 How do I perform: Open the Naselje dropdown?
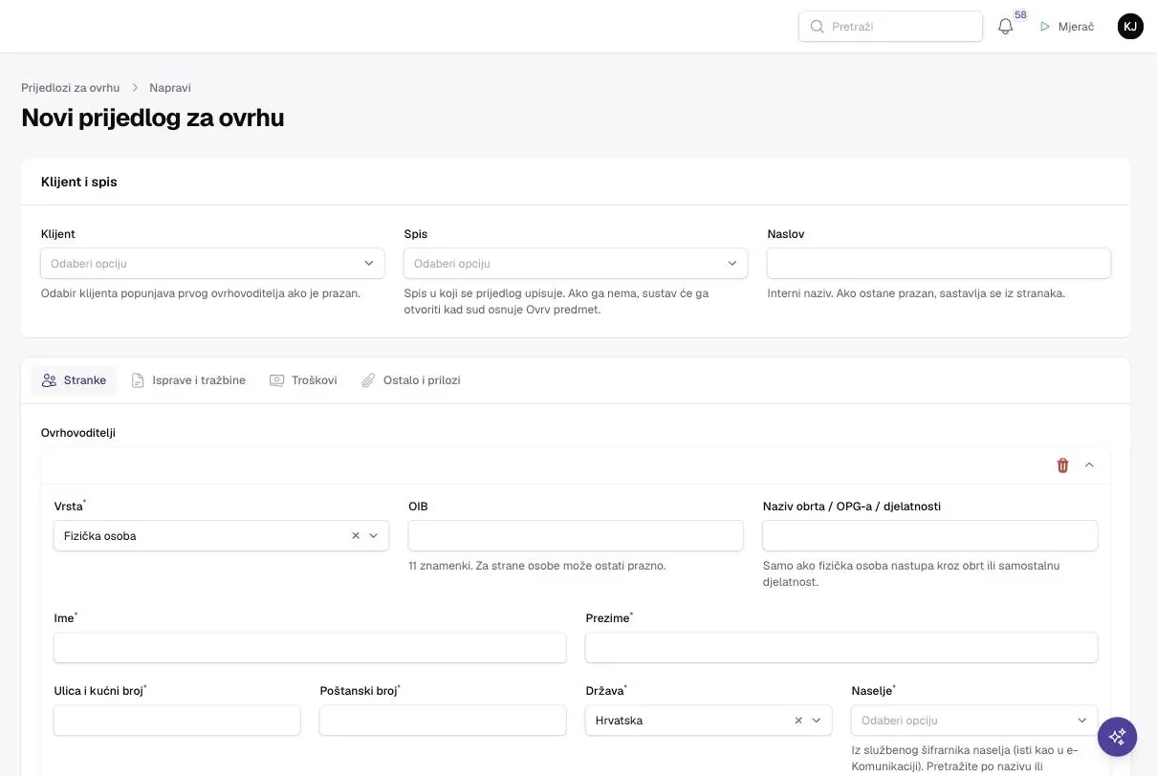tap(974, 721)
